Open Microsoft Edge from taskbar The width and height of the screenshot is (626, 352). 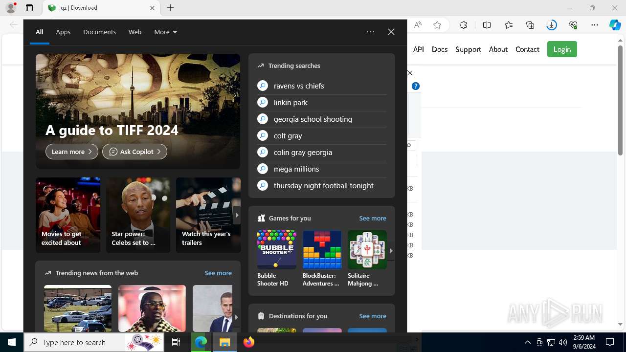point(201,342)
